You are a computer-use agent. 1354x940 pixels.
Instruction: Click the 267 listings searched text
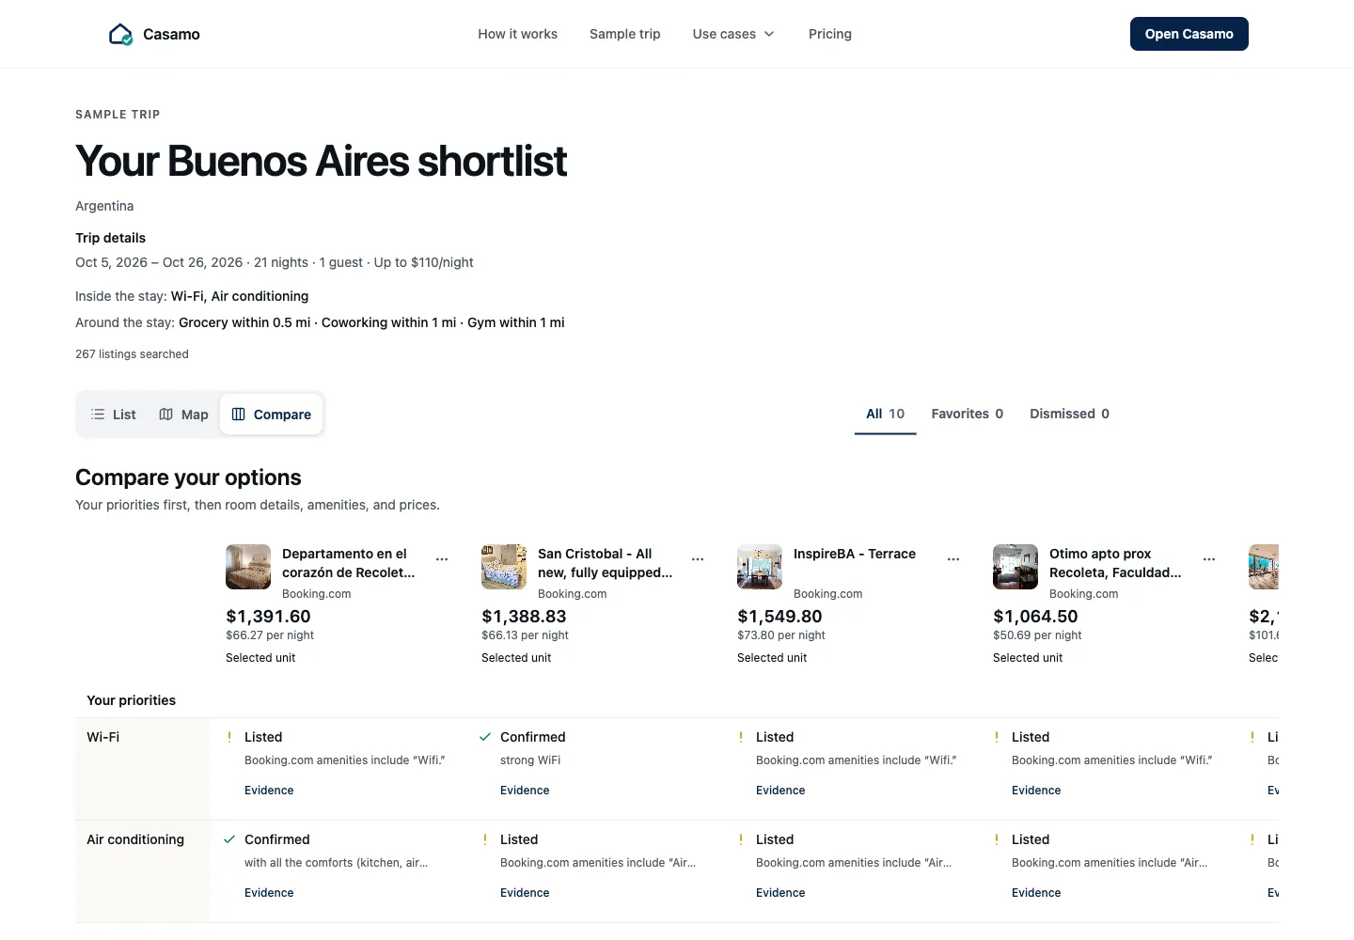click(132, 354)
